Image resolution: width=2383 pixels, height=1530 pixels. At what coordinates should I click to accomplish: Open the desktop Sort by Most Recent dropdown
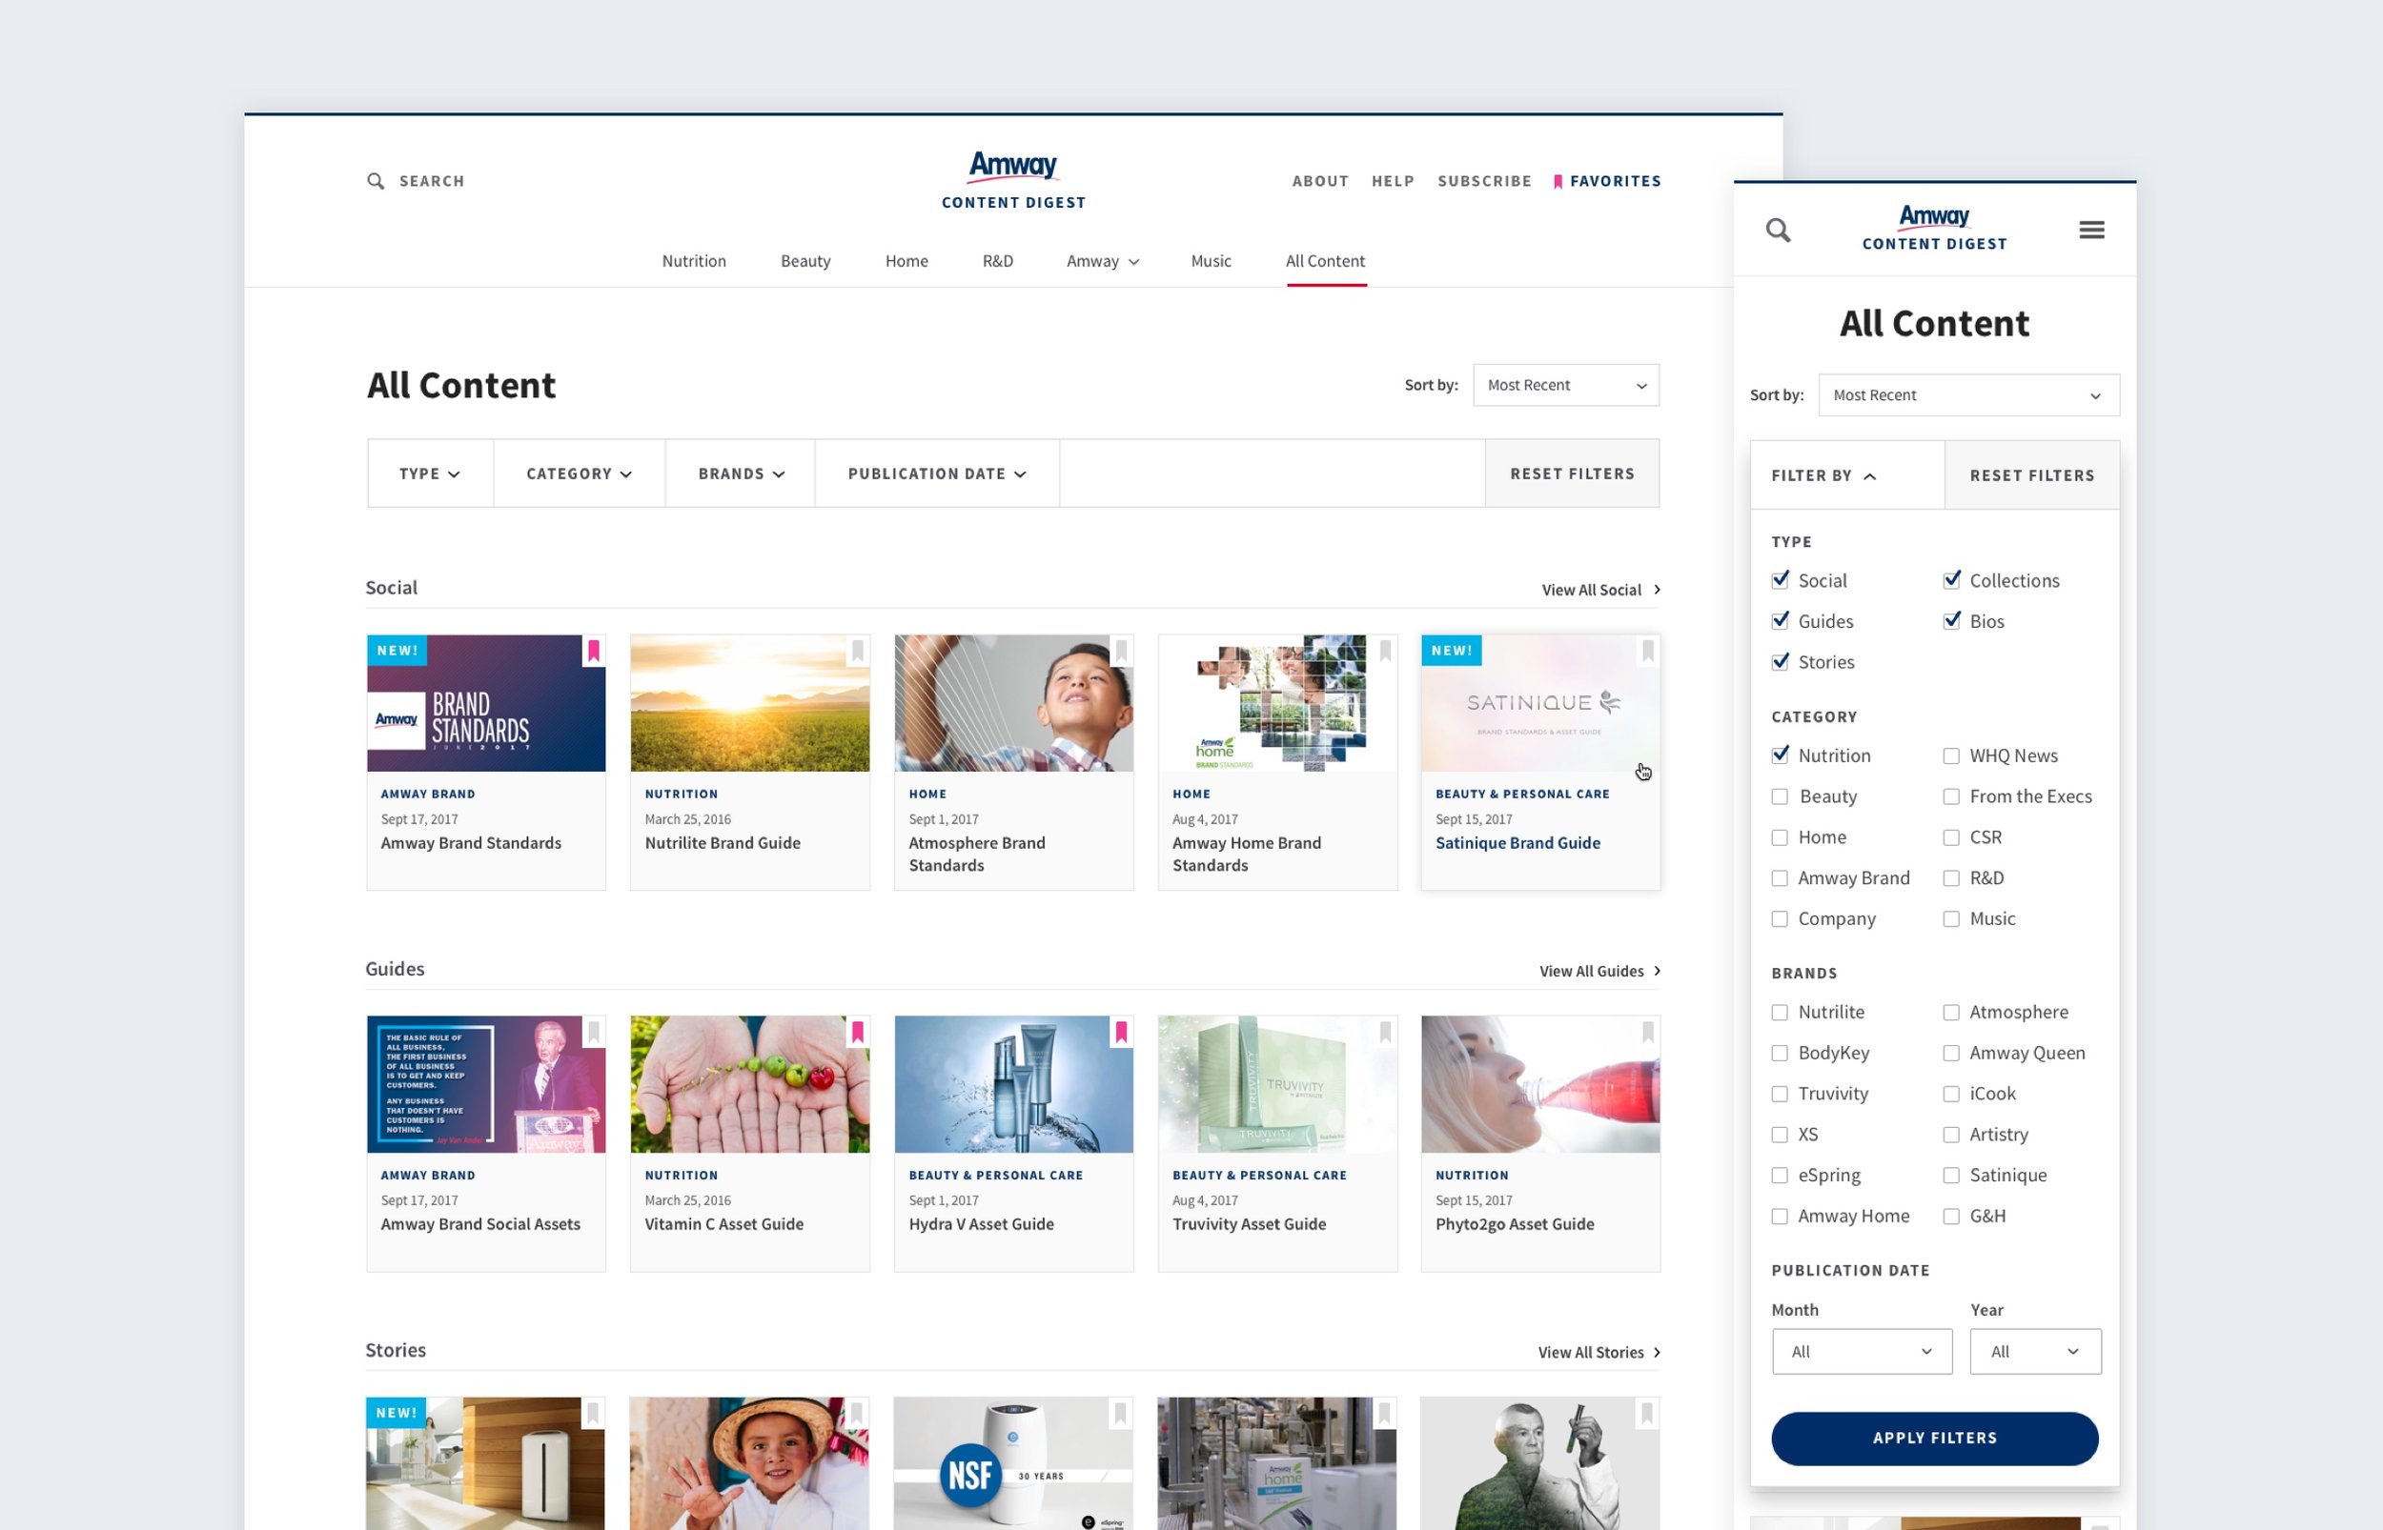(1565, 386)
